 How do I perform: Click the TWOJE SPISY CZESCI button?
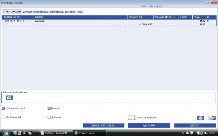pyautogui.click(x=103, y=125)
